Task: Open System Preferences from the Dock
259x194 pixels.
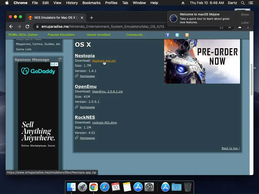Action: (x=149, y=187)
